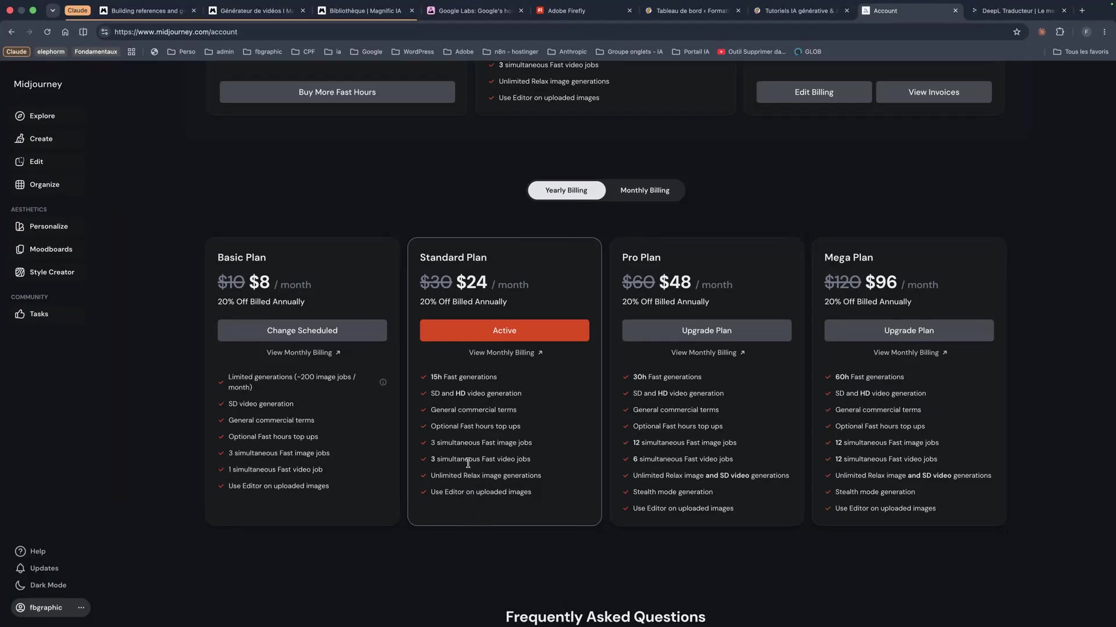Viewport: 1116px width, 627px height.
Task: Show info about limited generations
Action: [x=383, y=383]
